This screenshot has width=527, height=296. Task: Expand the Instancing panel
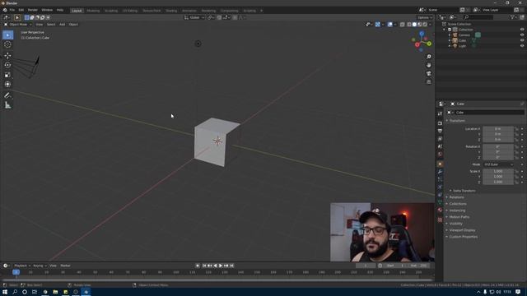click(x=457, y=210)
